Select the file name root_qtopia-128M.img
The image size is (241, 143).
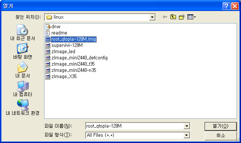[x=73, y=39]
